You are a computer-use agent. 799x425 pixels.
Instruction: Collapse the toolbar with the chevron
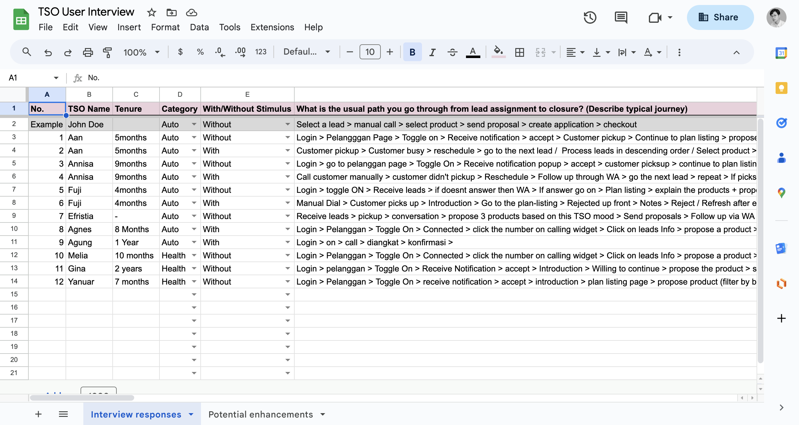click(x=736, y=52)
